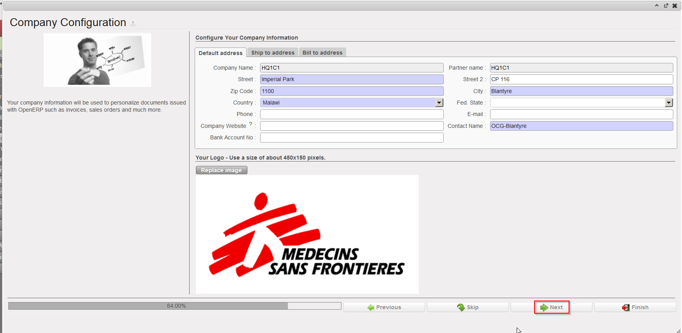Click the Medecins Sans Frontieres logo image
Screen dimensions: 682x333
pos(307,234)
